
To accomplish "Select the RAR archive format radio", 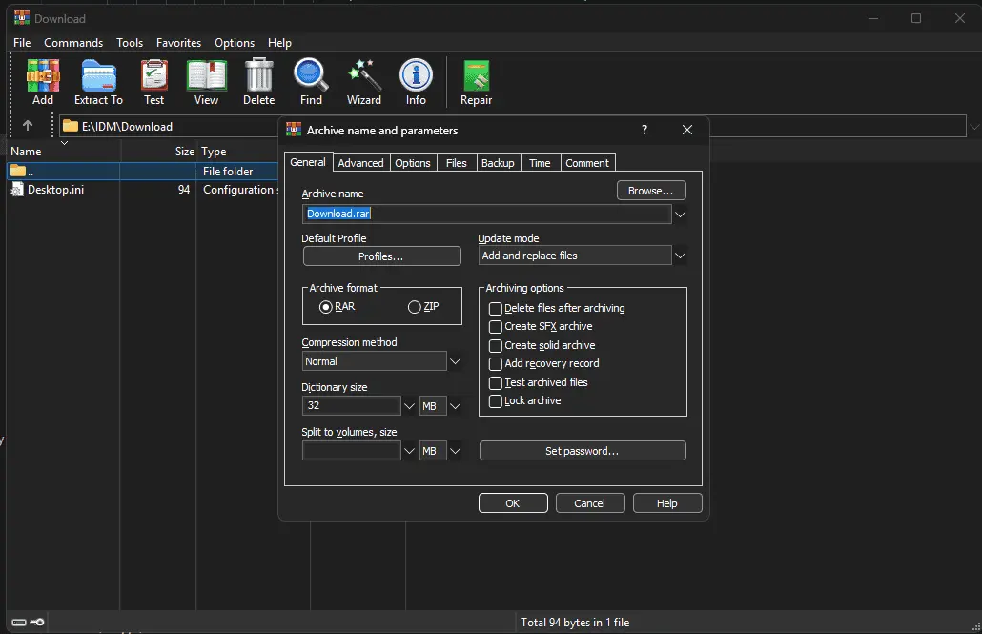I will [325, 306].
